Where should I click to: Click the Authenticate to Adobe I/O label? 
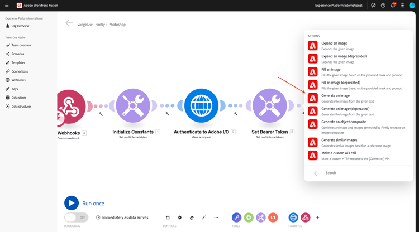pyautogui.click(x=201, y=132)
